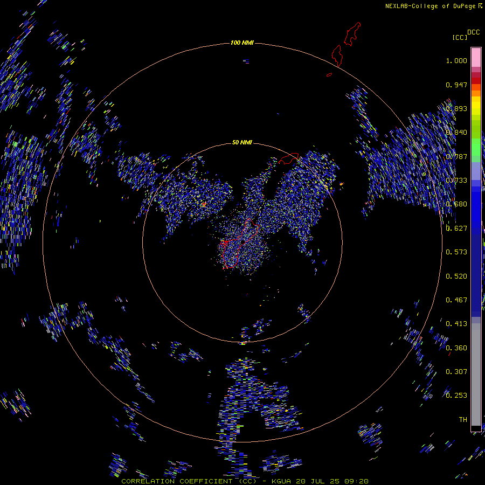Click the 0.573 scale value
The height and width of the screenshot is (485, 485).
point(456,252)
